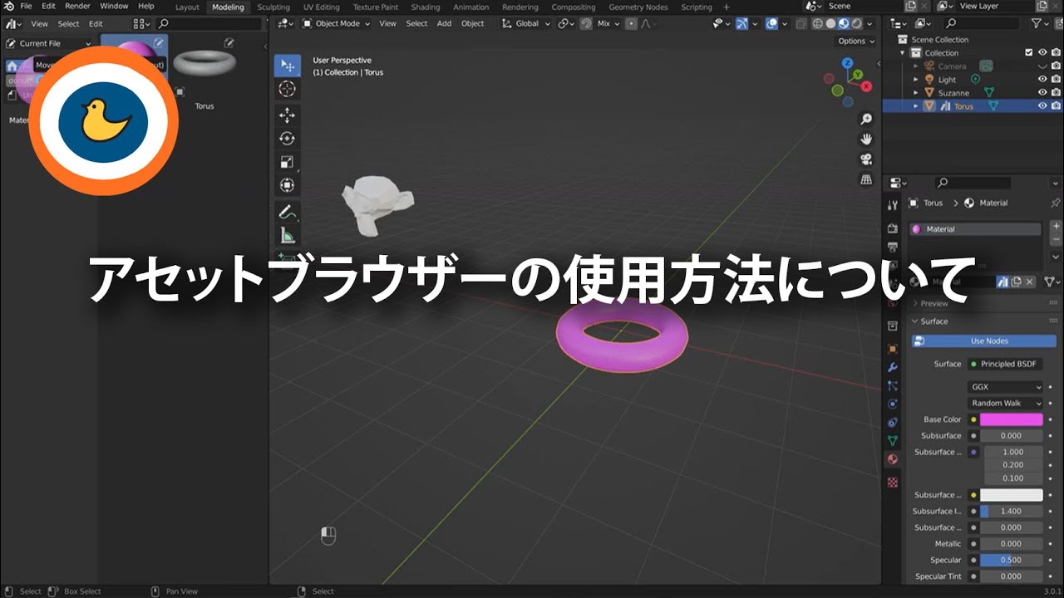The image size is (1064, 598).
Task: Toggle visibility eye for Suzanne
Action: click(x=1042, y=93)
